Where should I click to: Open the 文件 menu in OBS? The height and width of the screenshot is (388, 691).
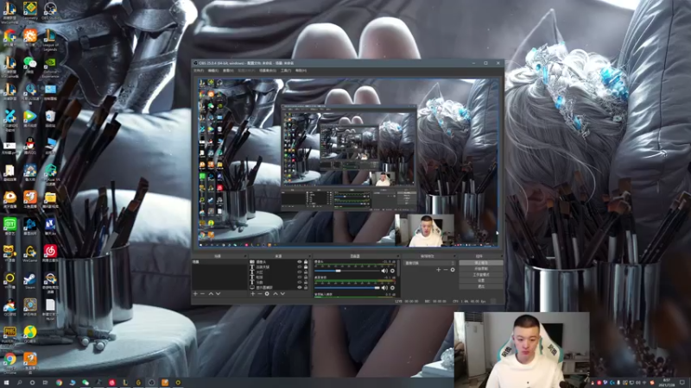pyautogui.click(x=199, y=71)
